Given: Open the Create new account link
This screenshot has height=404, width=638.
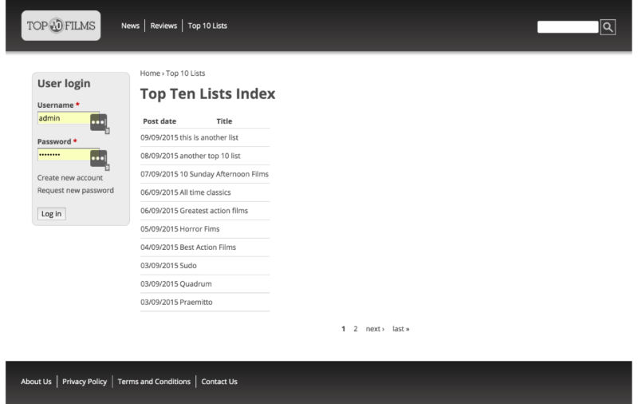Looking at the screenshot, I should coord(70,177).
